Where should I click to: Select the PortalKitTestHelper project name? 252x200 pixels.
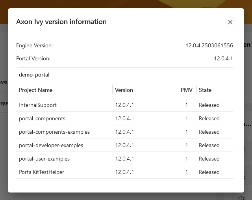coord(41,172)
